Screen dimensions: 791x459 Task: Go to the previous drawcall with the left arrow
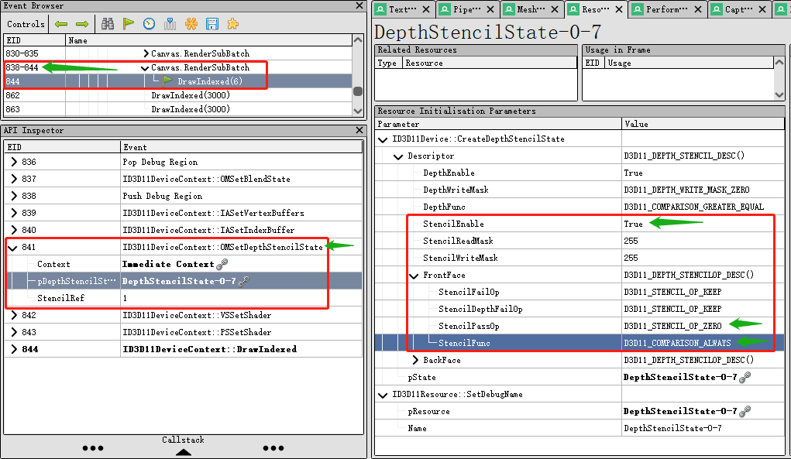tap(61, 24)
